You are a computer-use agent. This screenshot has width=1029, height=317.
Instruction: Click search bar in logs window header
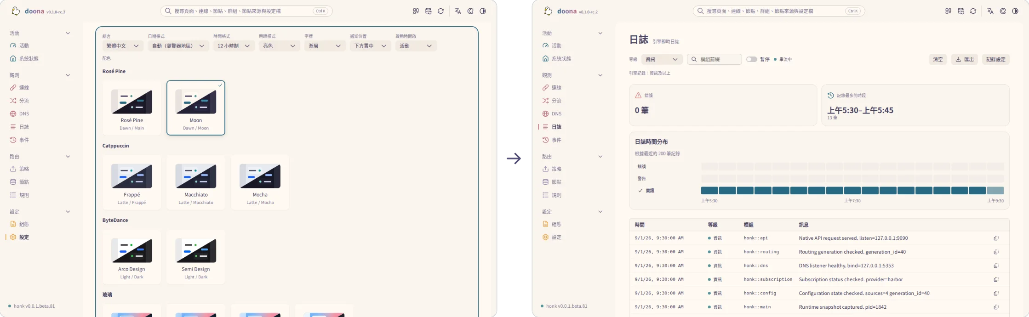pyautogui.click(x=779, y=11)
